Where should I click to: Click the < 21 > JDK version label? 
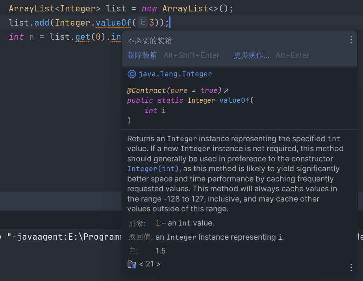coord(150,264)
